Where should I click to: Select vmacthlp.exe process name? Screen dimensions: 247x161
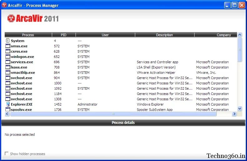(x=23, y=73)
